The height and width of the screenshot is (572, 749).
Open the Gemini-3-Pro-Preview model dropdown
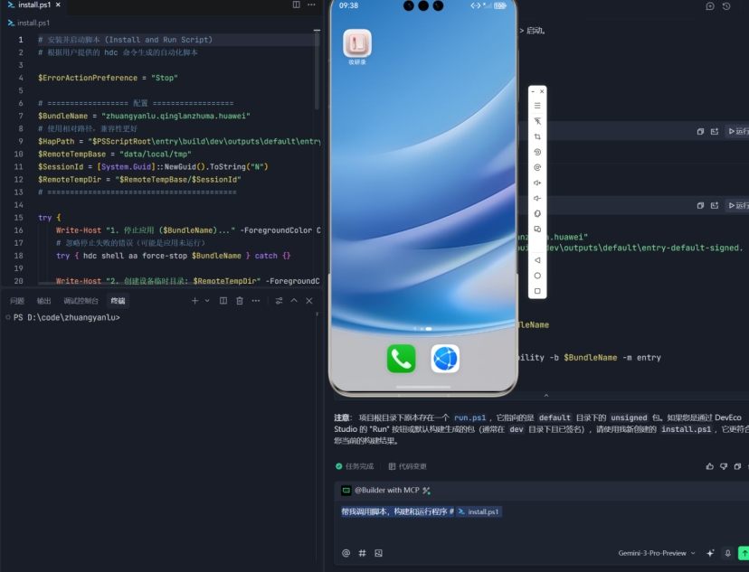[x=657, y=553]
